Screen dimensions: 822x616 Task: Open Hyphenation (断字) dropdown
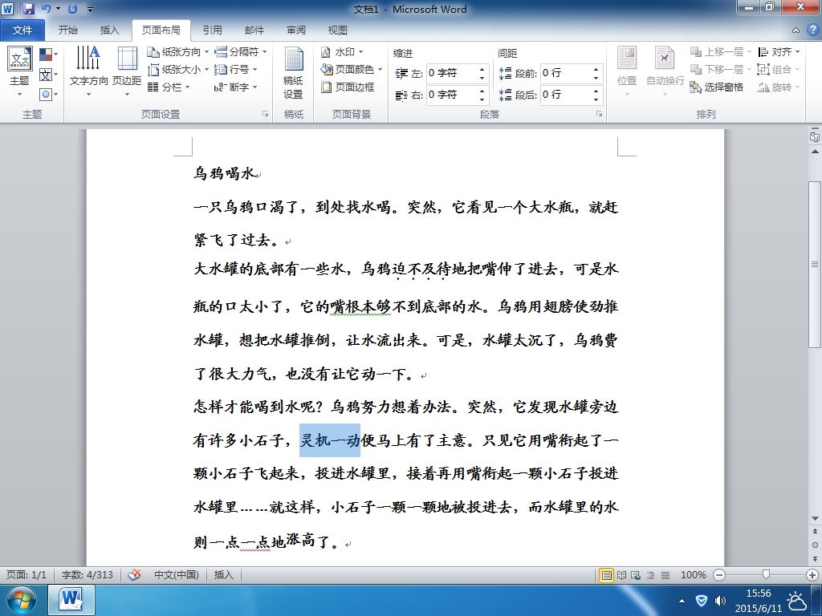click(235, 87)
